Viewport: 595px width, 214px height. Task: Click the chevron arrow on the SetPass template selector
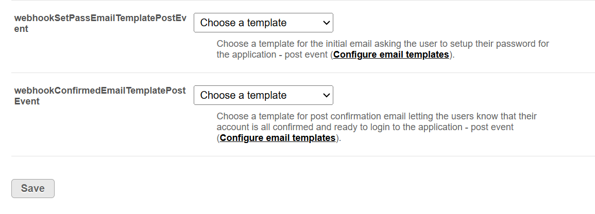[326, 23]
